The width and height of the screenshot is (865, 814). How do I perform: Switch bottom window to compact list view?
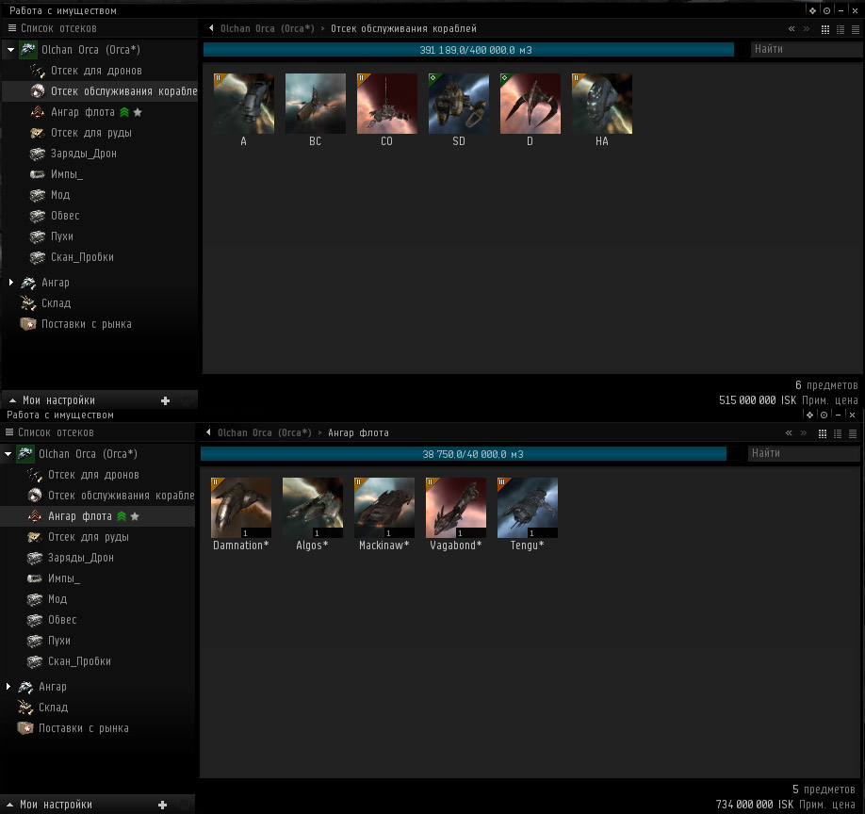click(x=851, y=433)
